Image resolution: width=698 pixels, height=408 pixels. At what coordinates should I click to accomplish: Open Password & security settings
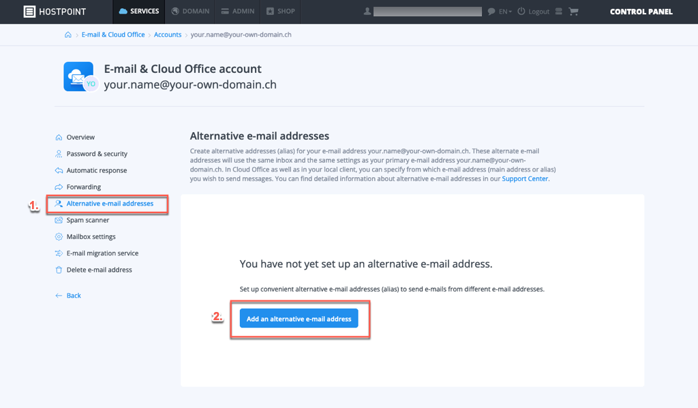[x=97, y=154]
